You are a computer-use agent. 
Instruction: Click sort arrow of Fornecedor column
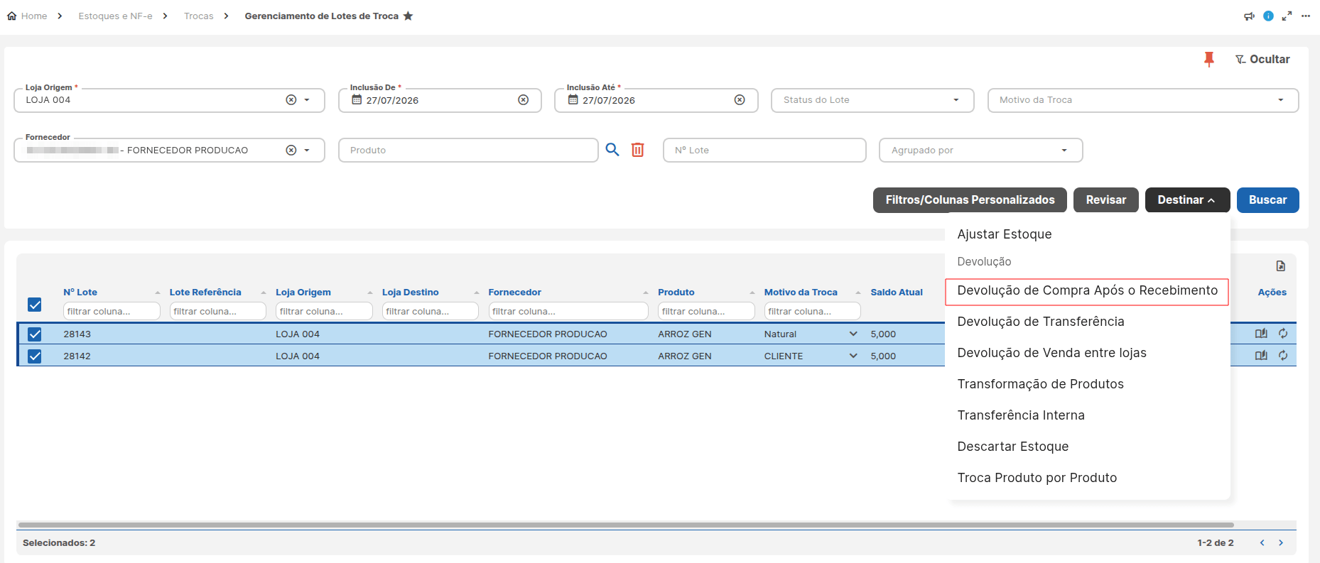(x=646, y=293)
